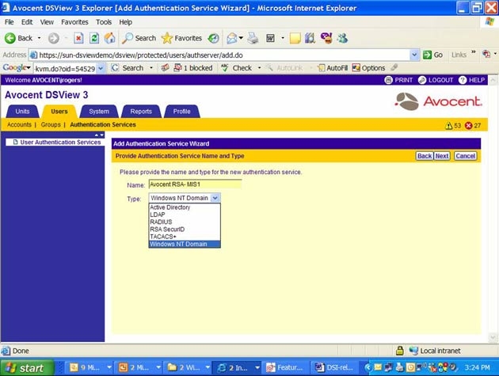Click the DSView PRINT icon
This screenshot has height=376, width=499.
click(x=388, y=80)
